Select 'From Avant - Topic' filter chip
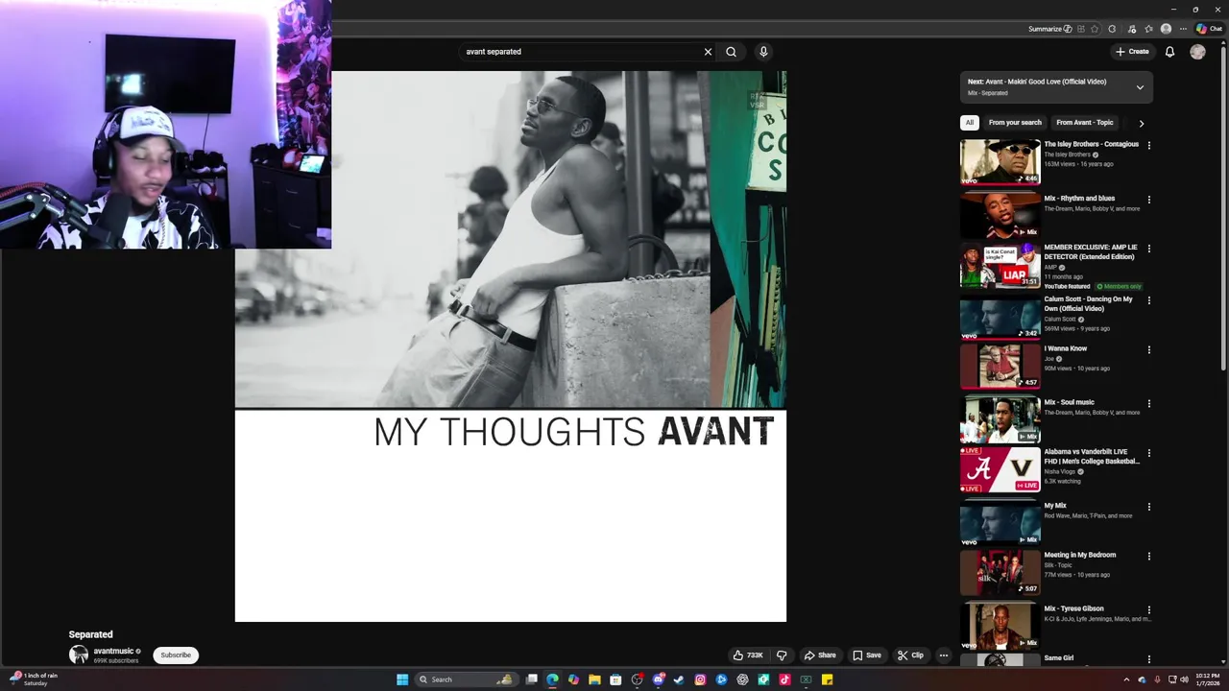The height and width of the screenshot is (691, 1229). 1085,123
